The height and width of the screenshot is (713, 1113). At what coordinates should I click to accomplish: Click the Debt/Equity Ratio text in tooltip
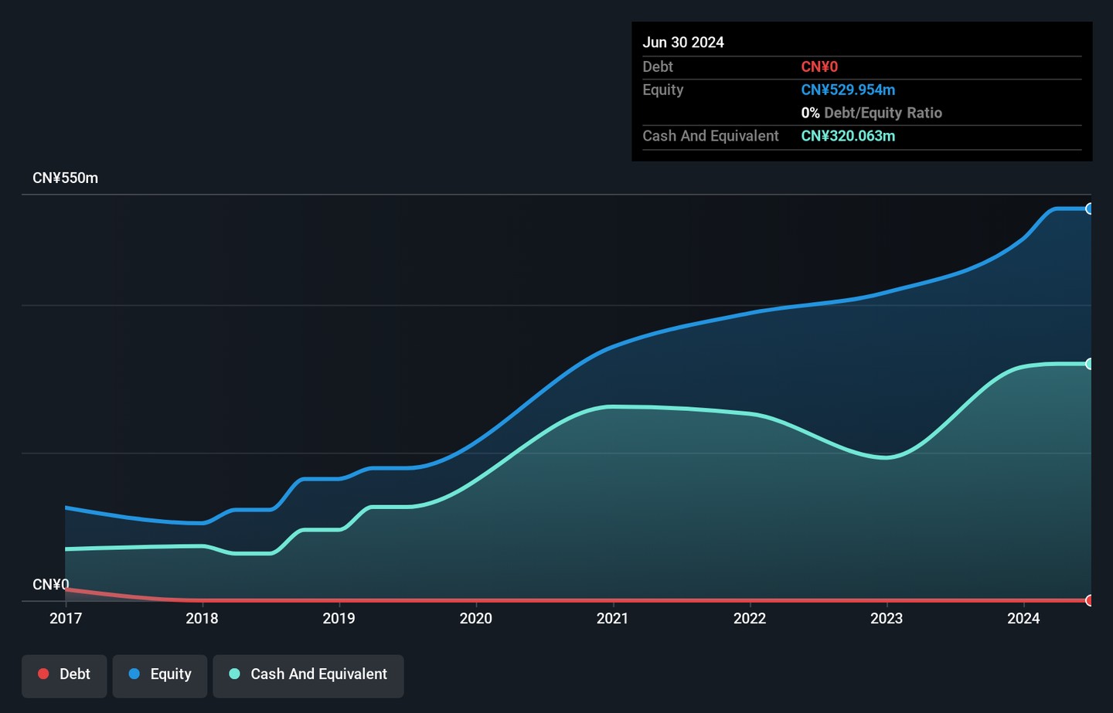point(882,113)
